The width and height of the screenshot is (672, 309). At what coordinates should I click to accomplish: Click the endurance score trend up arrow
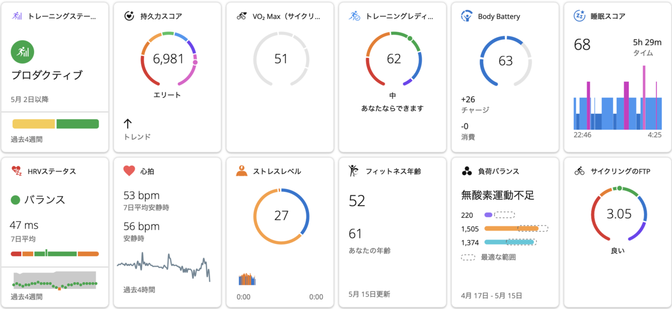pyautogui.click(x=128, y=123)
